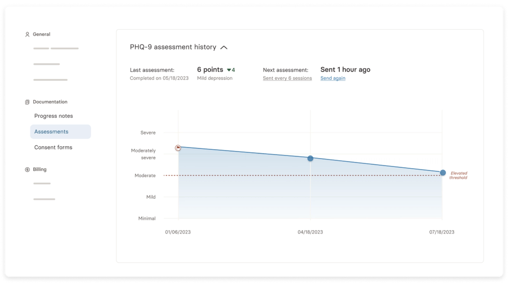
Task: Open Progress notes from the sidebar
Action: pyautogui.click(x=53, y=116)
